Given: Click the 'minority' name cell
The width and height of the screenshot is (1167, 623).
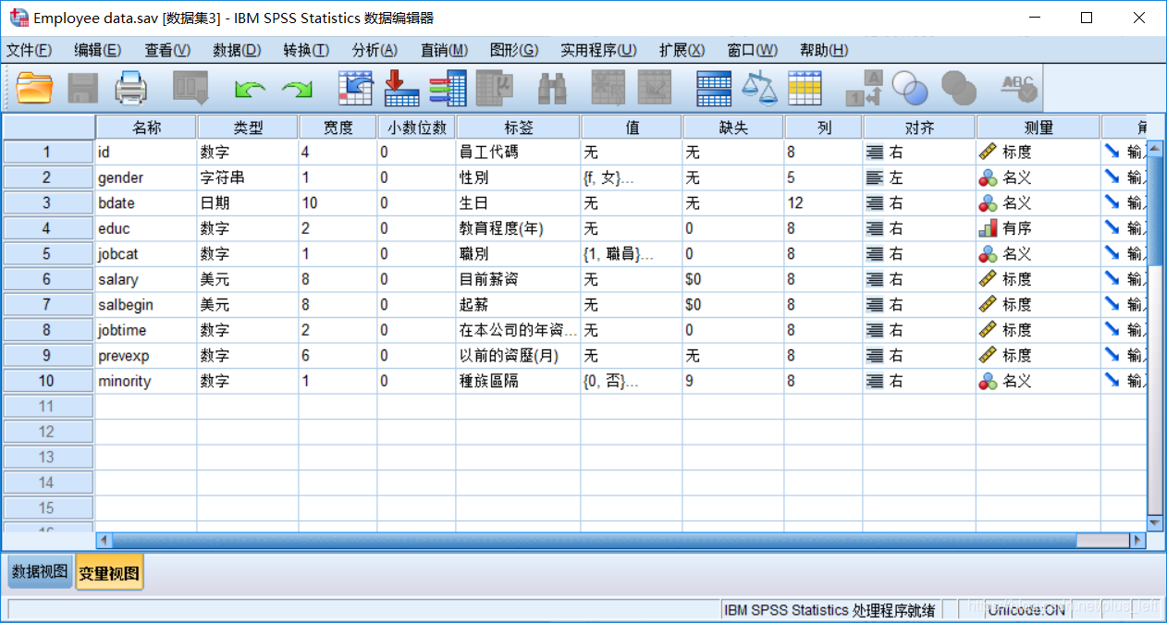Looking at the screenshot, I should [x=146, y=381].
